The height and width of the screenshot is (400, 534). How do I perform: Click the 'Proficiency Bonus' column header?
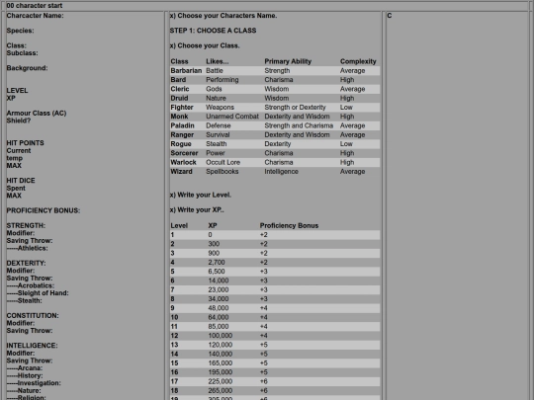pyautogui.click(x=289, y=226)
